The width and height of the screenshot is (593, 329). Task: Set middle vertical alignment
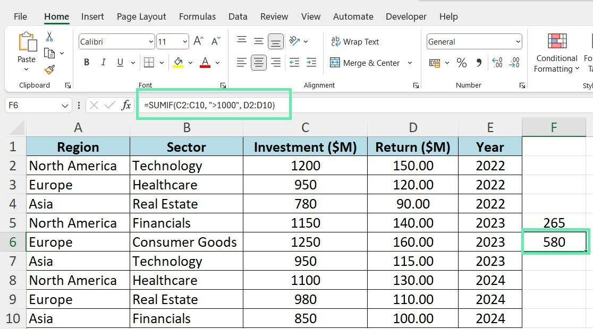pos(259,41)
